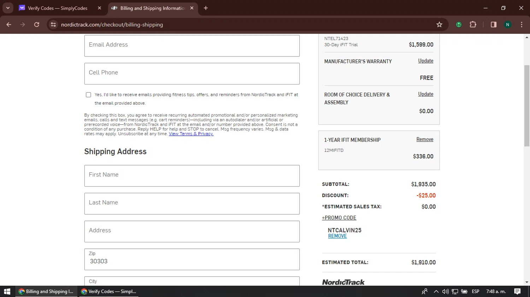The height and width of the screenshot is (297, 530).
Task: Click the scrollbar up arrow
Action: coord(527,37)
